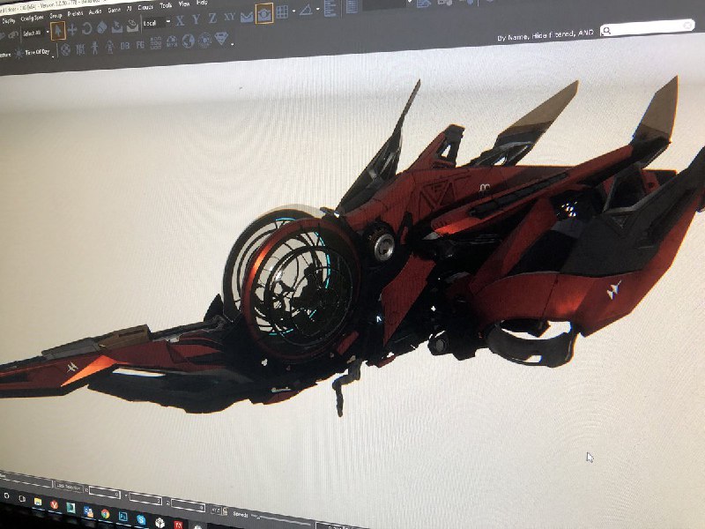
Task: Click the diamond-shaped icon in toolbar
Action: coord(221,39)
